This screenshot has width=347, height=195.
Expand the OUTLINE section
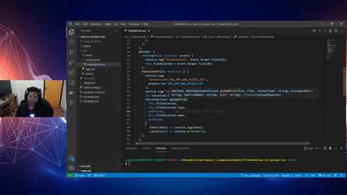click(x=85, y=166)
